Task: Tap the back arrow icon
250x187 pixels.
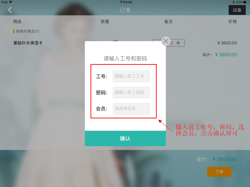Action: click(10, 10)
